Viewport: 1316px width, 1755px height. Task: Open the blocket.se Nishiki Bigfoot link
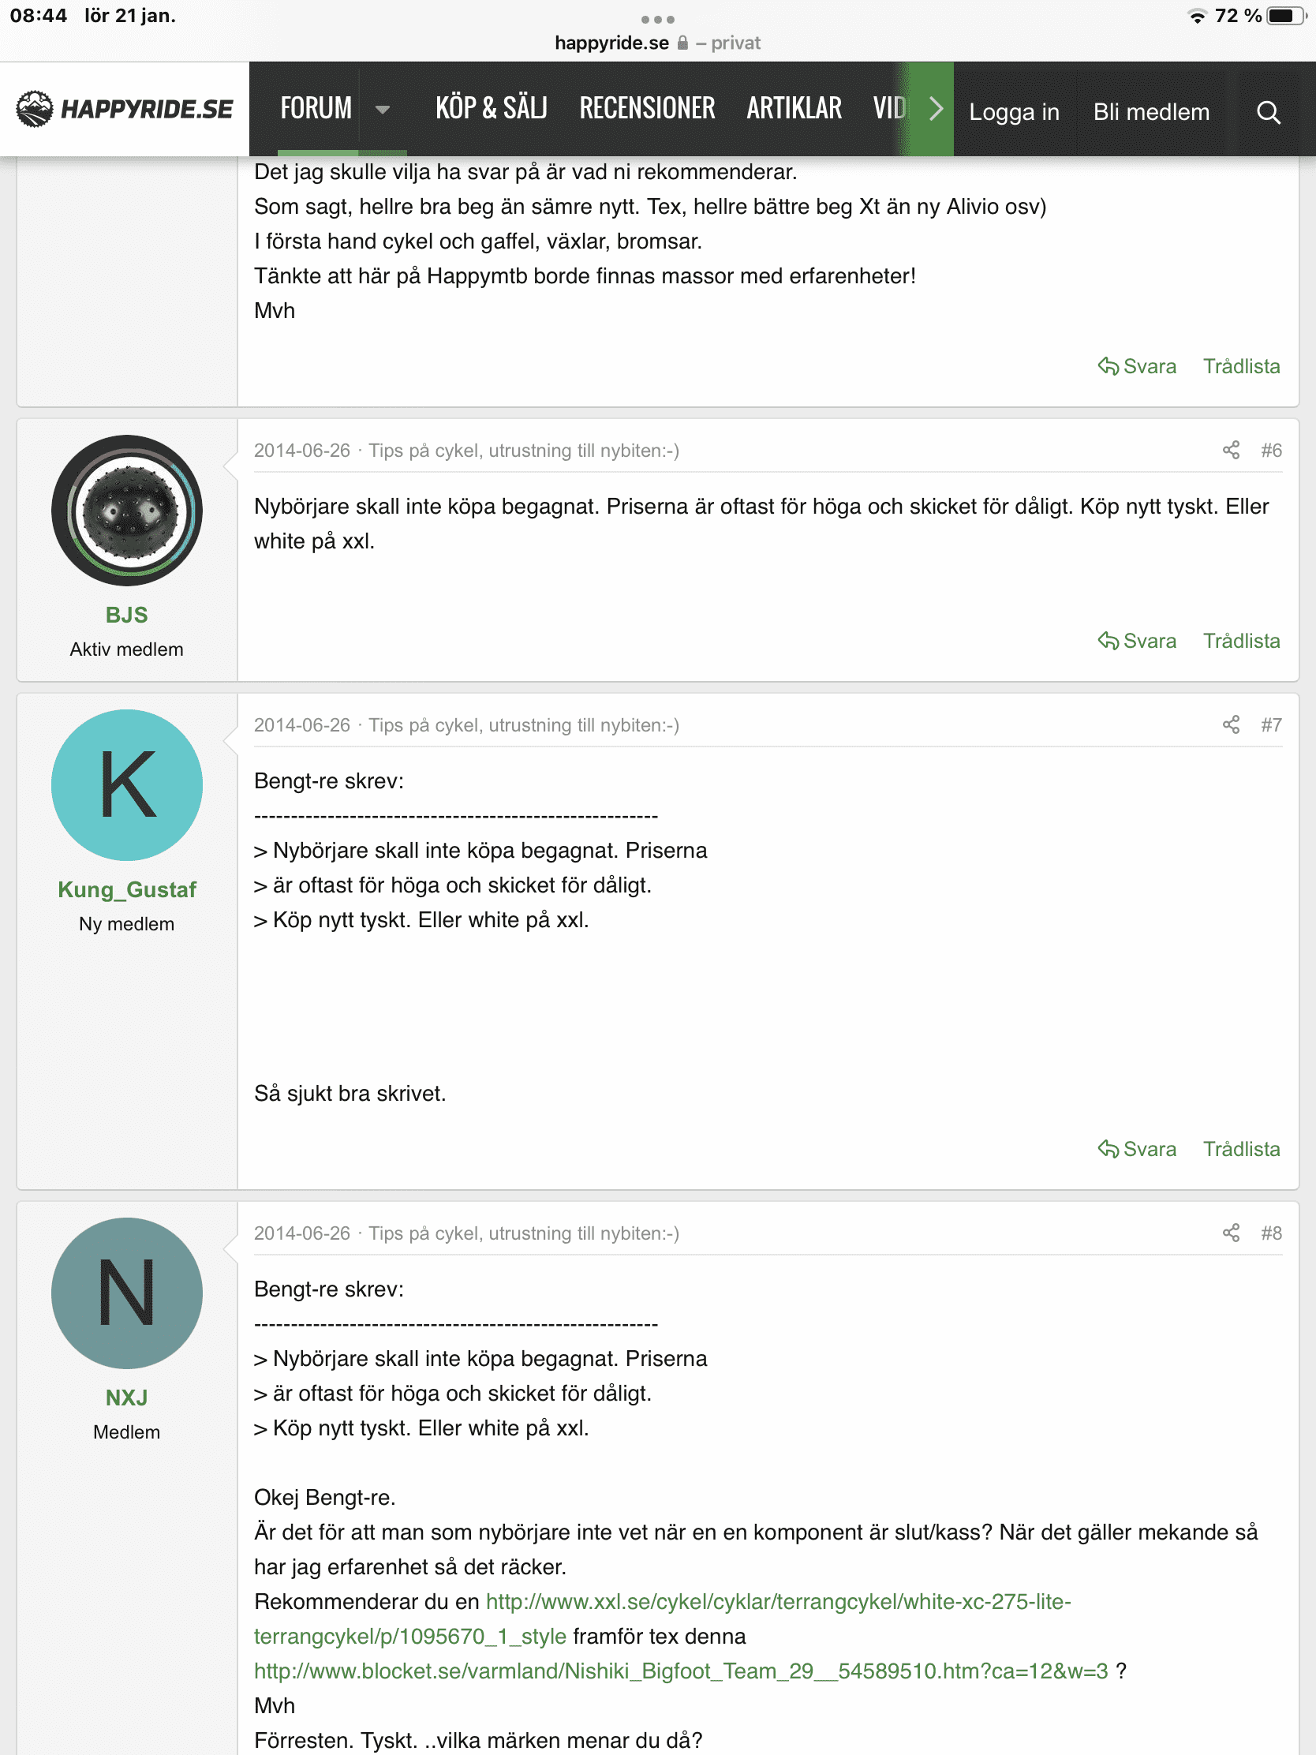point(681,1671)
